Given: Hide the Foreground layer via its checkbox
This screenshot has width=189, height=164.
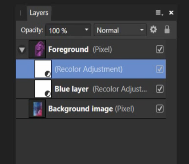Looking at the screenshot, I should click(160, 49).
